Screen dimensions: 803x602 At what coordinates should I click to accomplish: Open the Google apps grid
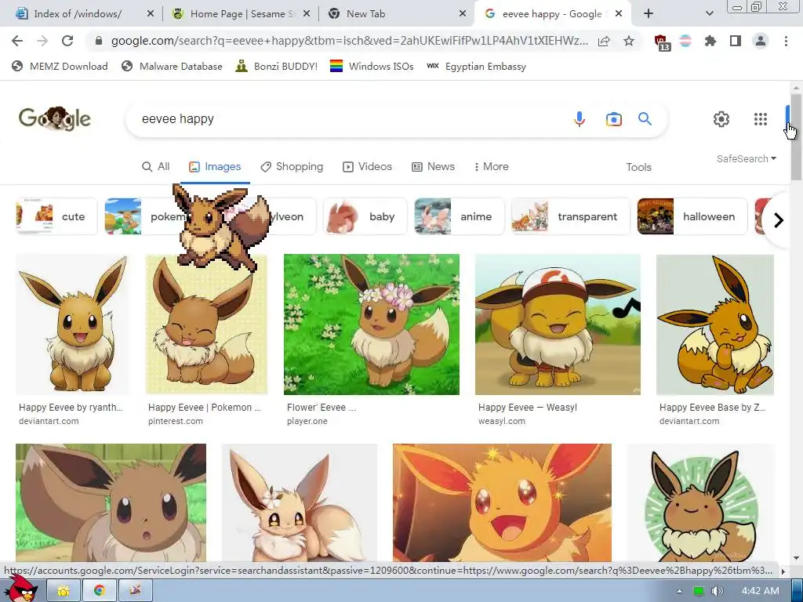(761, 119)
